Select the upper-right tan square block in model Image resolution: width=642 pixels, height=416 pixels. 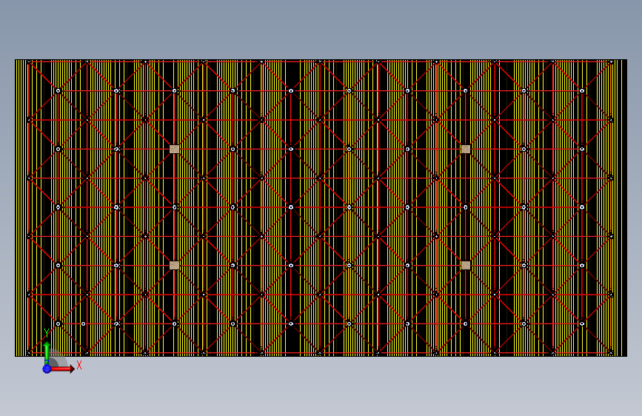466,149
